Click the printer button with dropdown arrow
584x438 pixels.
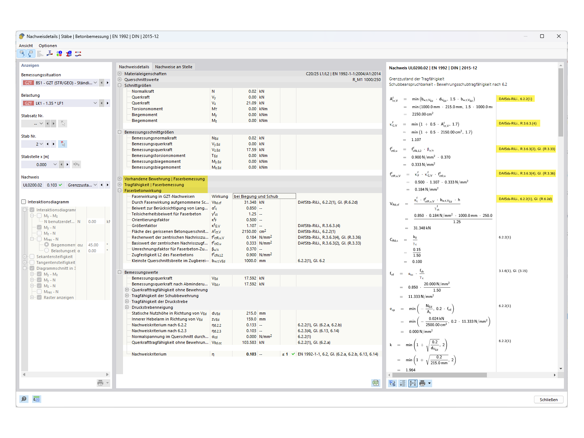pos(425,383)
